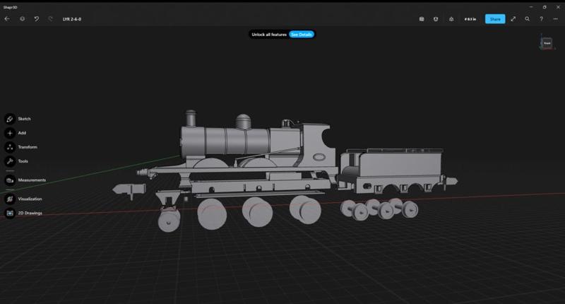Enter fullscreen with the expand arrows icon
Screen dimensions: 565x304
click(x=513, y=19)
